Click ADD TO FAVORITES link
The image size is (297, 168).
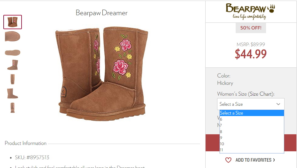click(x=255, y=160)
